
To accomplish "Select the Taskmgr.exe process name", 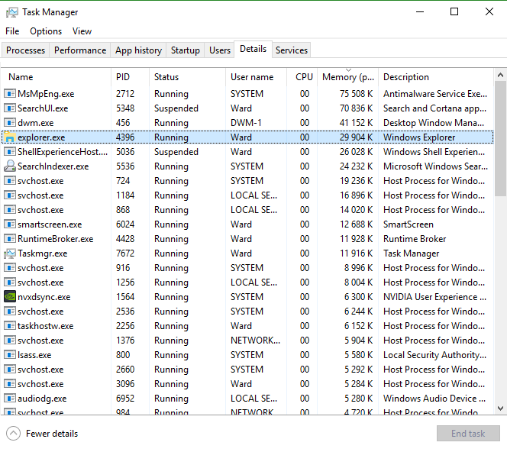I will (42, 253).
